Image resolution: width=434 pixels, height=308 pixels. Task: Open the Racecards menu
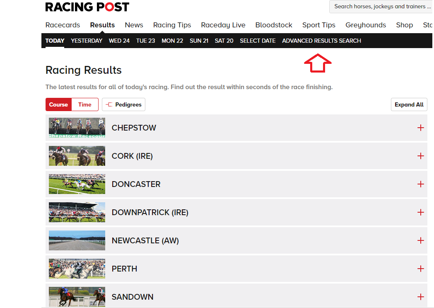[63, 25]
